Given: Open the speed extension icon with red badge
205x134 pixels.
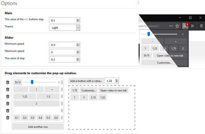Looking at the screenshot, I should point(185,26).
